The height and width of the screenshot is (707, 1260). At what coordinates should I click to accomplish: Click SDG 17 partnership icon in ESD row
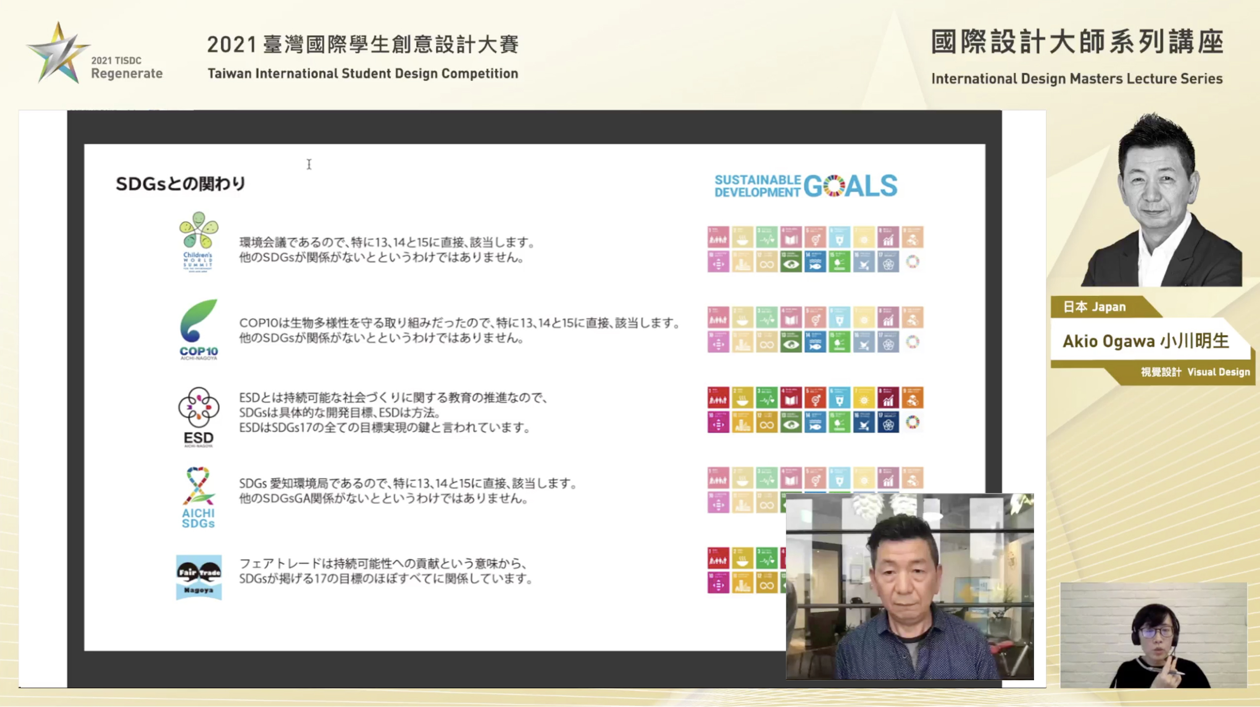pos(888,423)
